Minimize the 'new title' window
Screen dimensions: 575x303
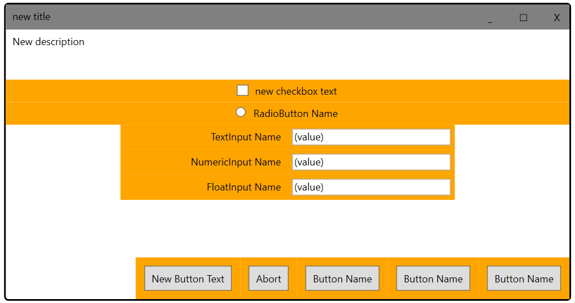coord(490,18)
